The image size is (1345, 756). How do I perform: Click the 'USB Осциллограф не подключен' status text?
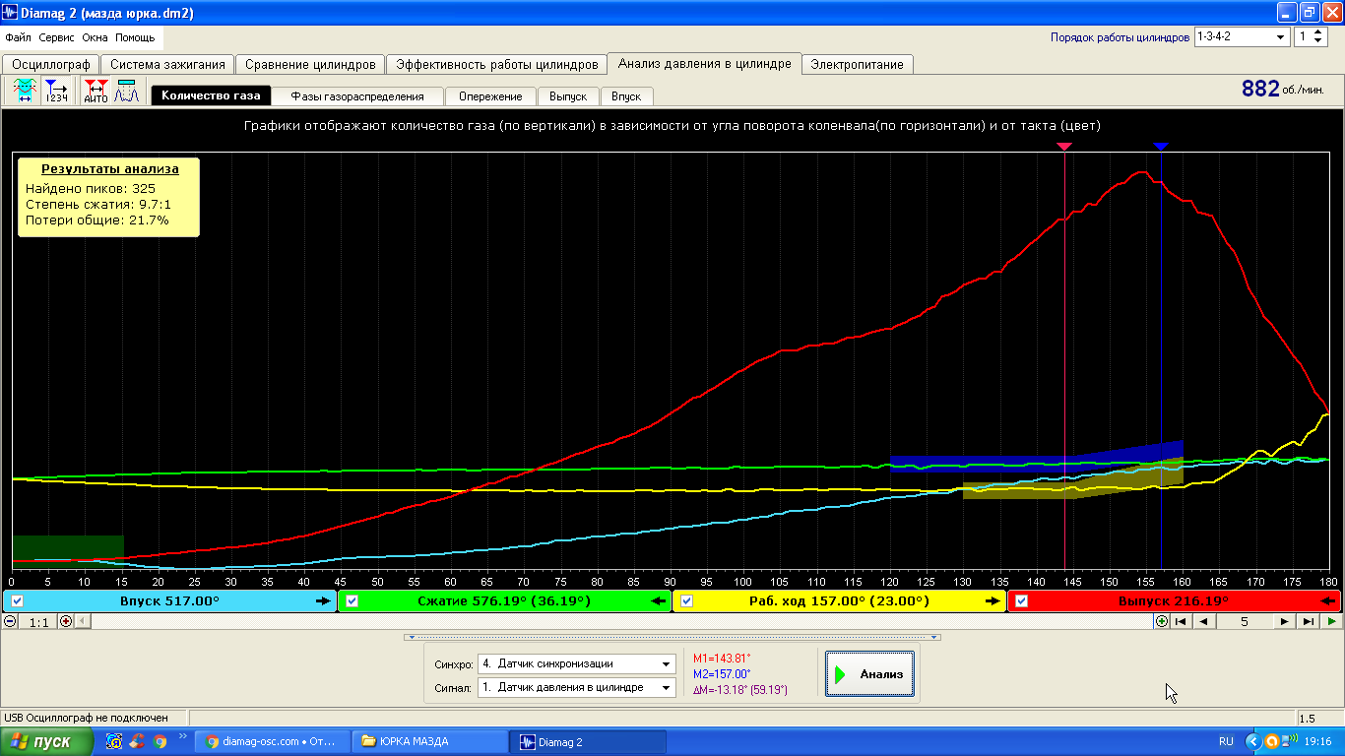pyautogui.click(x=86, y=718)
